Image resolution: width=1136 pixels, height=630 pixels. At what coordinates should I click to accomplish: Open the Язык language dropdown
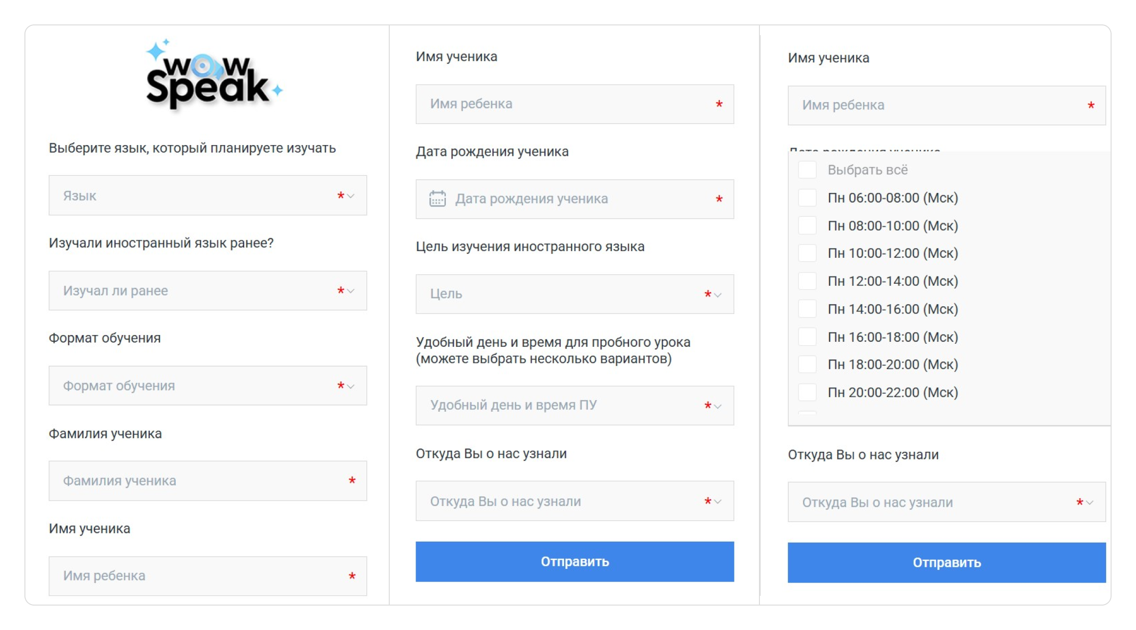[x=208, y=195]
